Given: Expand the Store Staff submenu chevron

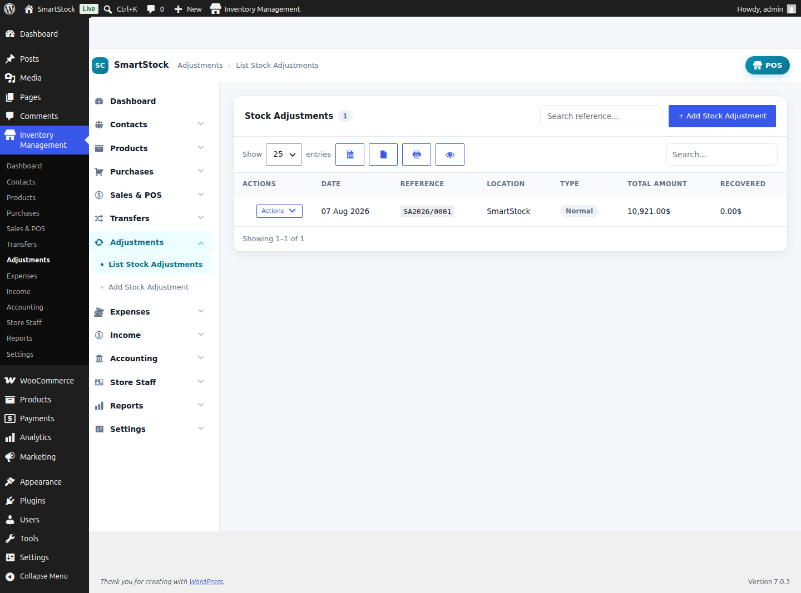Looking at the screenshot, I should pyautogui.click(x=201, y=382).
